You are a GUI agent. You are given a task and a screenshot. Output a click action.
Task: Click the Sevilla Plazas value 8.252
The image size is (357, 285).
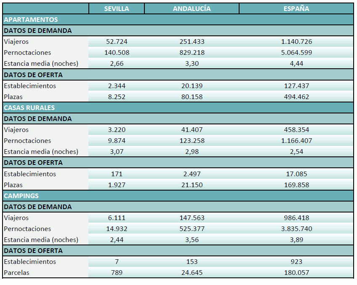117,97
